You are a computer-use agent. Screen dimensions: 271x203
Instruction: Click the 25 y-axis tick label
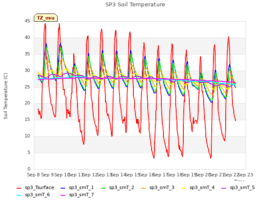27,87
